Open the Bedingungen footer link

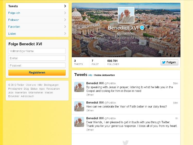click(x=51, y=85)
